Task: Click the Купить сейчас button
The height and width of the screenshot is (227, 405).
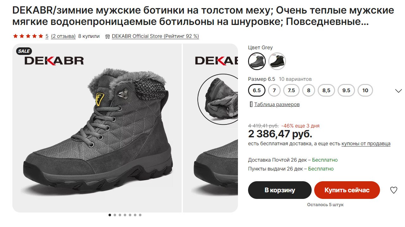Action: [x=347, y=190]
